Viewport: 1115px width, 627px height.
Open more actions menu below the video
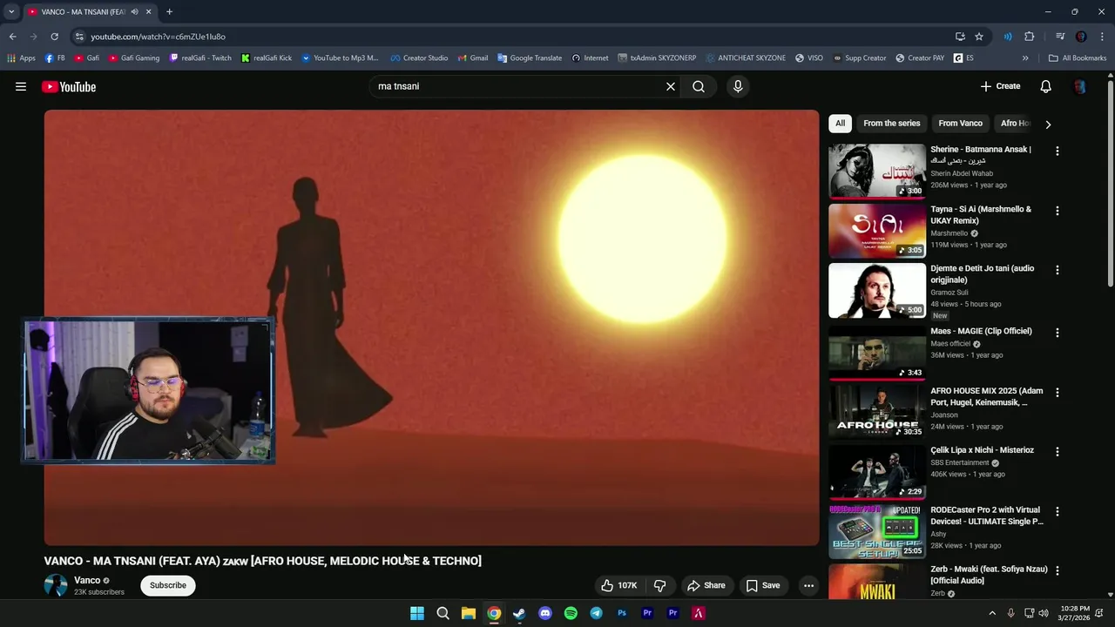(808, 585)
